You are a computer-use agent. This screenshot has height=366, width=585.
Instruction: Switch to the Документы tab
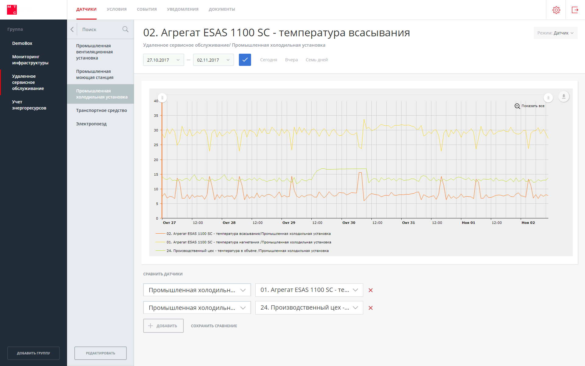click(222, 9)
